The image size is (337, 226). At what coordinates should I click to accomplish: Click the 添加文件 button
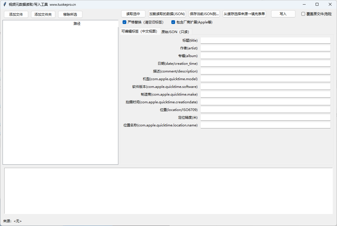[x=16, y=14]
